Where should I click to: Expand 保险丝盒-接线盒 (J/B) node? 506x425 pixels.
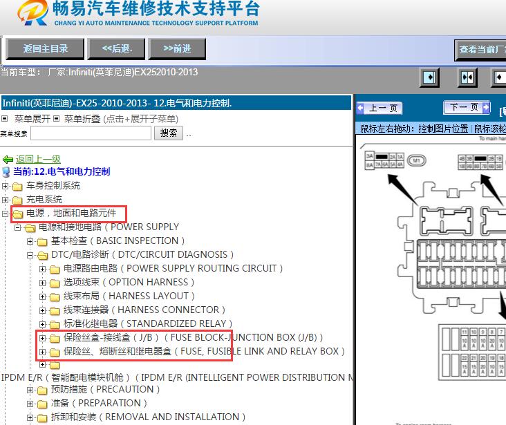(x=42, y=338)
